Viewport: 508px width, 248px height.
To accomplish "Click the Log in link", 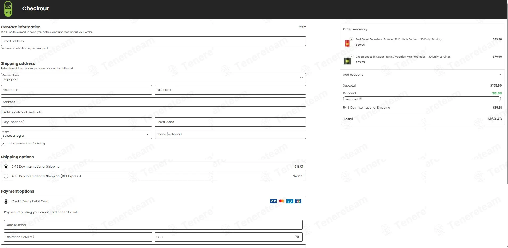I will (302, 27).
